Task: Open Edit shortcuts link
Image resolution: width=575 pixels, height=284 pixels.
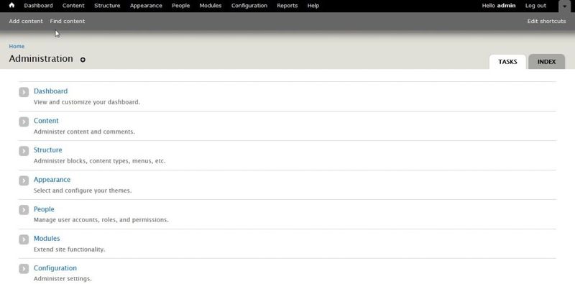Action: (x=546, y=22)
